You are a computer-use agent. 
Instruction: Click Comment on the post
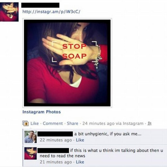coord(53,124)
